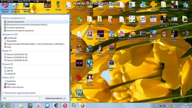Open the Mail.ru Agent taskbar icon
192x108 pixels.
pos(30,105)
